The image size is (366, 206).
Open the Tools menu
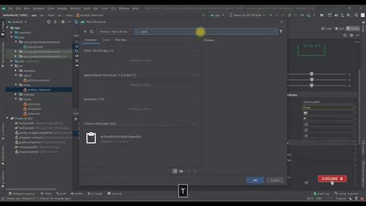click(x=104, y=9)
